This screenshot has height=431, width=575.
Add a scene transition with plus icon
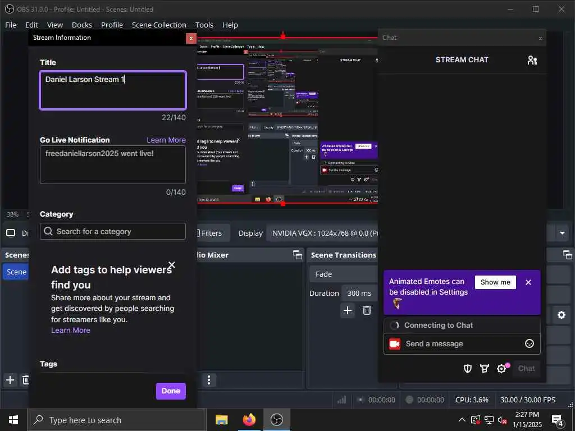(348, 310)
